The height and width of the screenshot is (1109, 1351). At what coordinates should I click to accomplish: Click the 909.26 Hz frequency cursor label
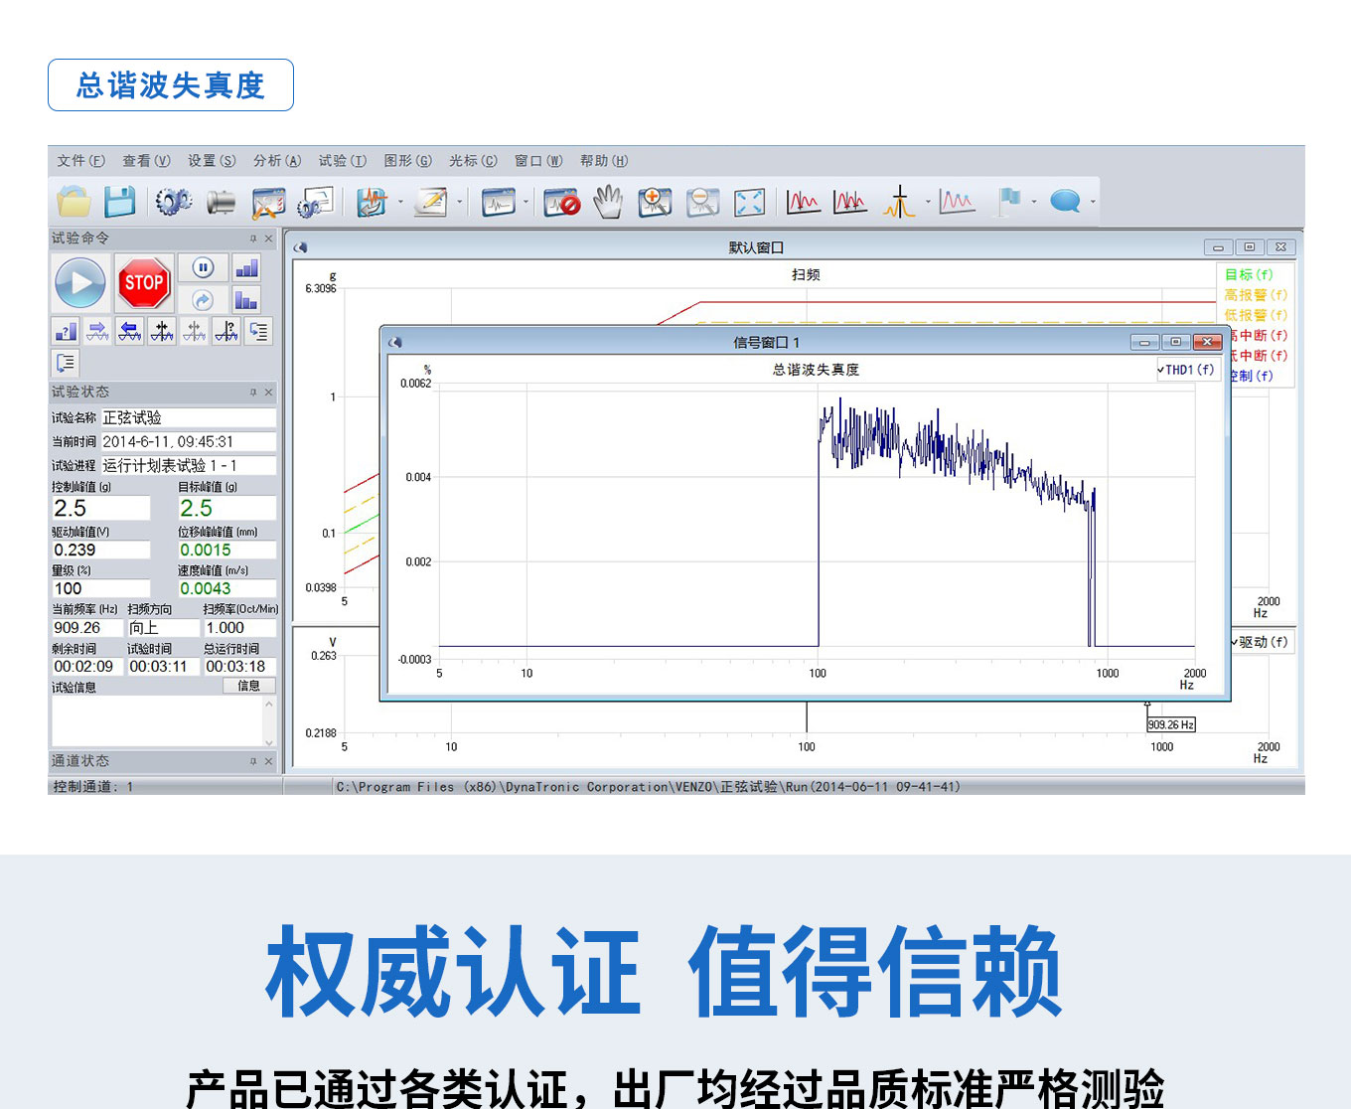pyautogui.click(x=1171, y=725)
